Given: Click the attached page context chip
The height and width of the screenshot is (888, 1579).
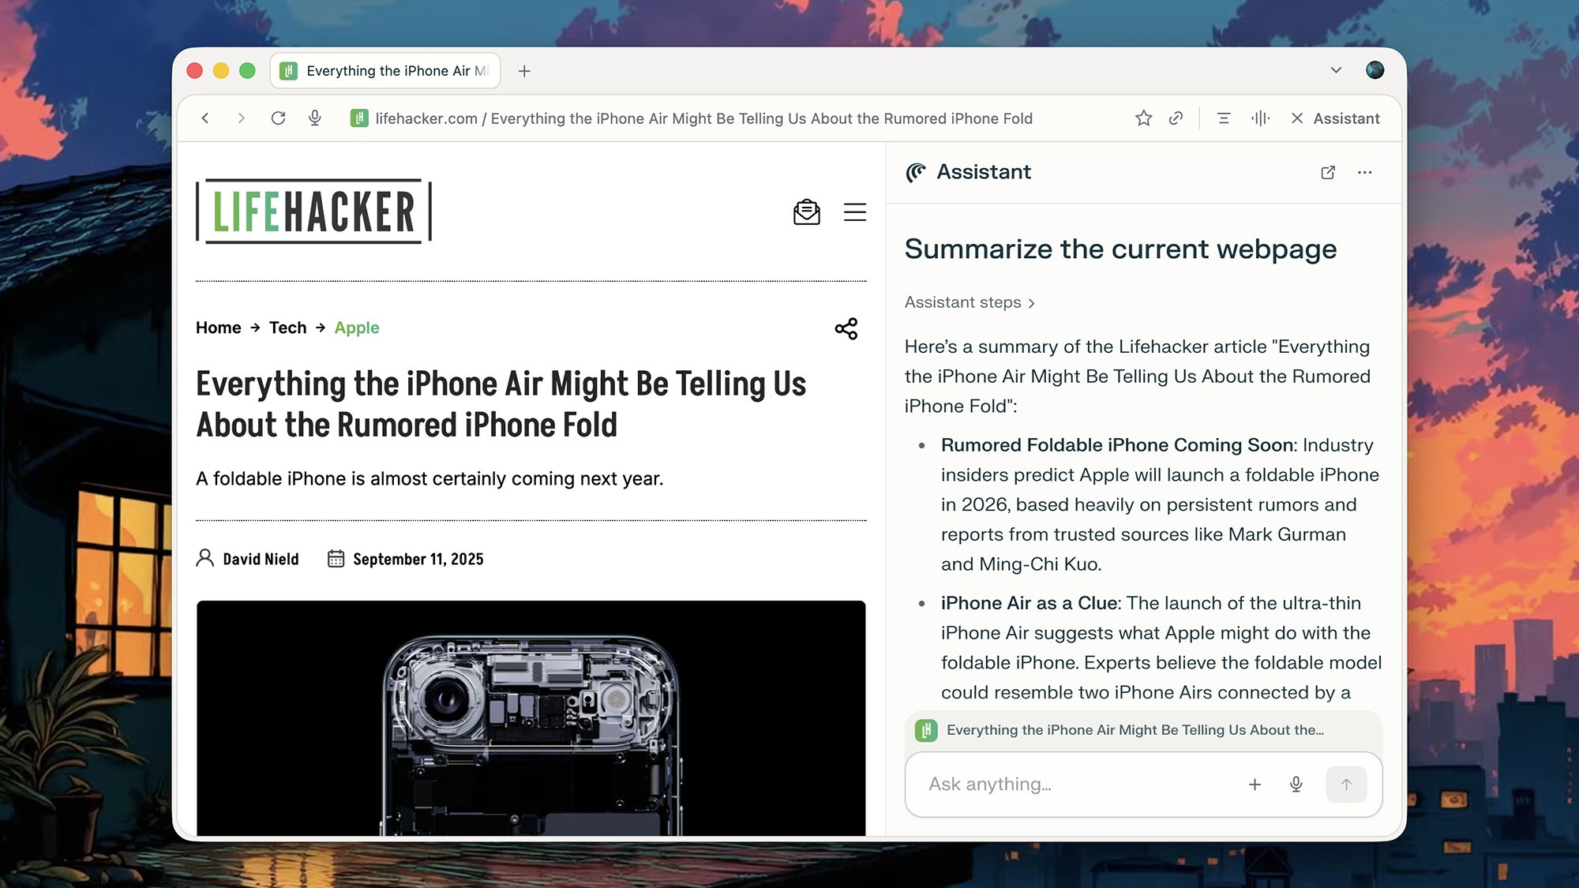Looking at the screenshot, I should pyautogui.click(x=1143, y=730).
